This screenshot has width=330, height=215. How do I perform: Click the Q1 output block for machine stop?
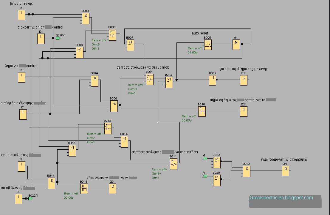(x=244, y=80)
